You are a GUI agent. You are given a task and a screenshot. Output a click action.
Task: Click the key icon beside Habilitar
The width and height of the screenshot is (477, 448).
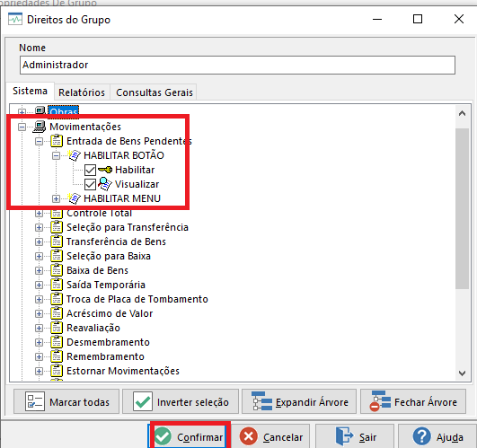[105, 170]
